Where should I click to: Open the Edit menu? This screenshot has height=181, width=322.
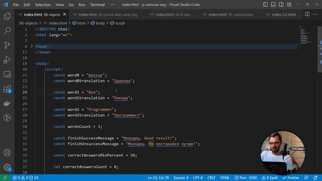(x=27, y=5)
